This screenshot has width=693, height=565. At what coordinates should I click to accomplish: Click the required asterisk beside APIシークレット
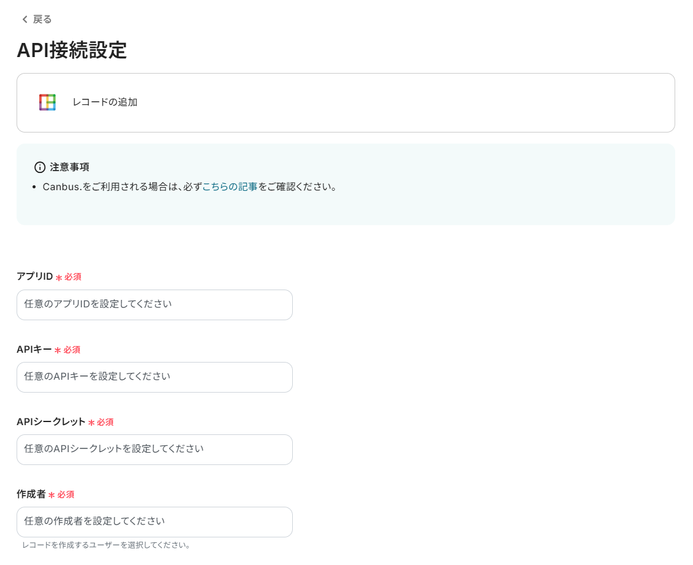coord(91,423)
